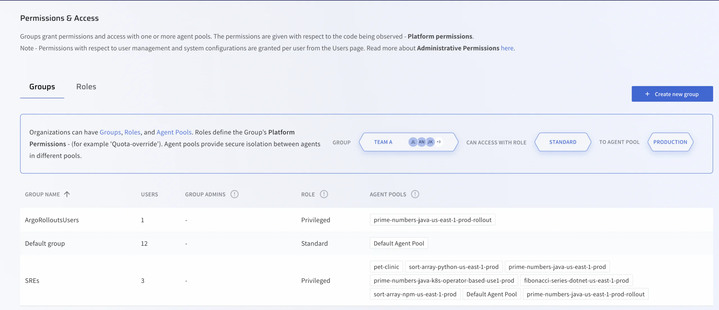This screenshot has height=310, width=719.
Task: Open the STANDARD role selector
Action: [x=563, y=142]
